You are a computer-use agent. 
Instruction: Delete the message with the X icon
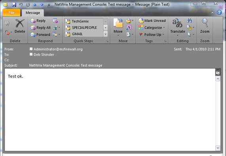coord(20,26)
